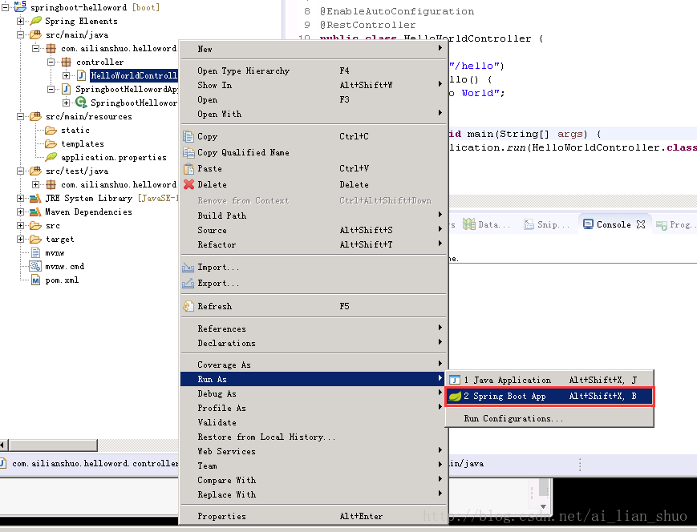Viewport: 697px width, 532px height.
Task: Click the mvnw.cmd file icon
Action: click(x=35, y=267)
